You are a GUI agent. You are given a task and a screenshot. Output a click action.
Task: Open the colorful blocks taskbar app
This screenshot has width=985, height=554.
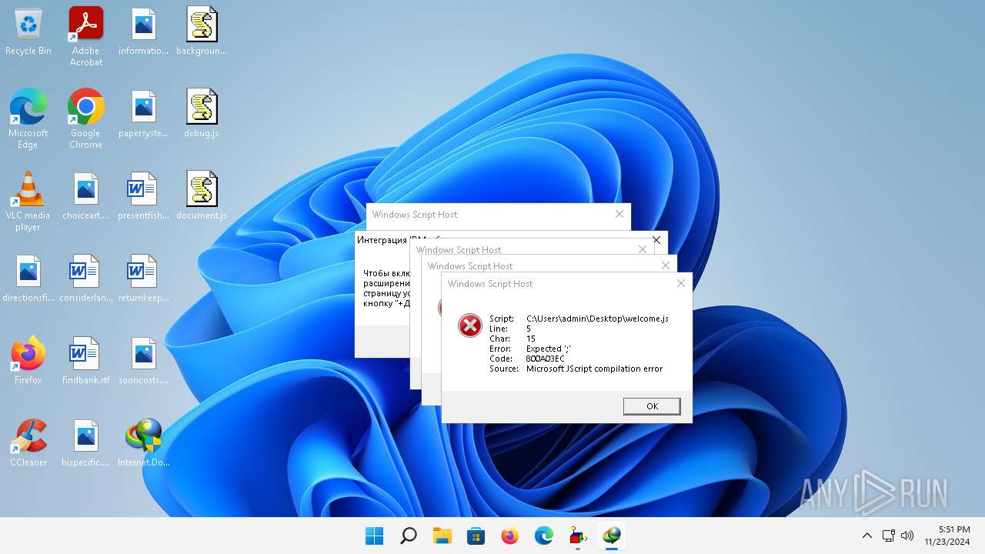pyautogui.click(x=578, y=536)
